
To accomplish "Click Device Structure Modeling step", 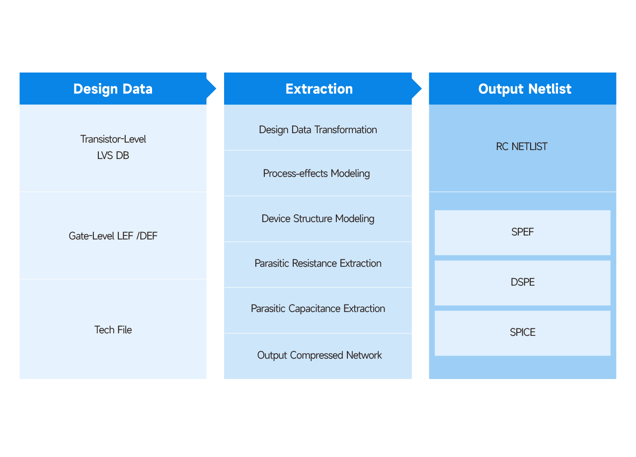I will (x=318, y=219).
